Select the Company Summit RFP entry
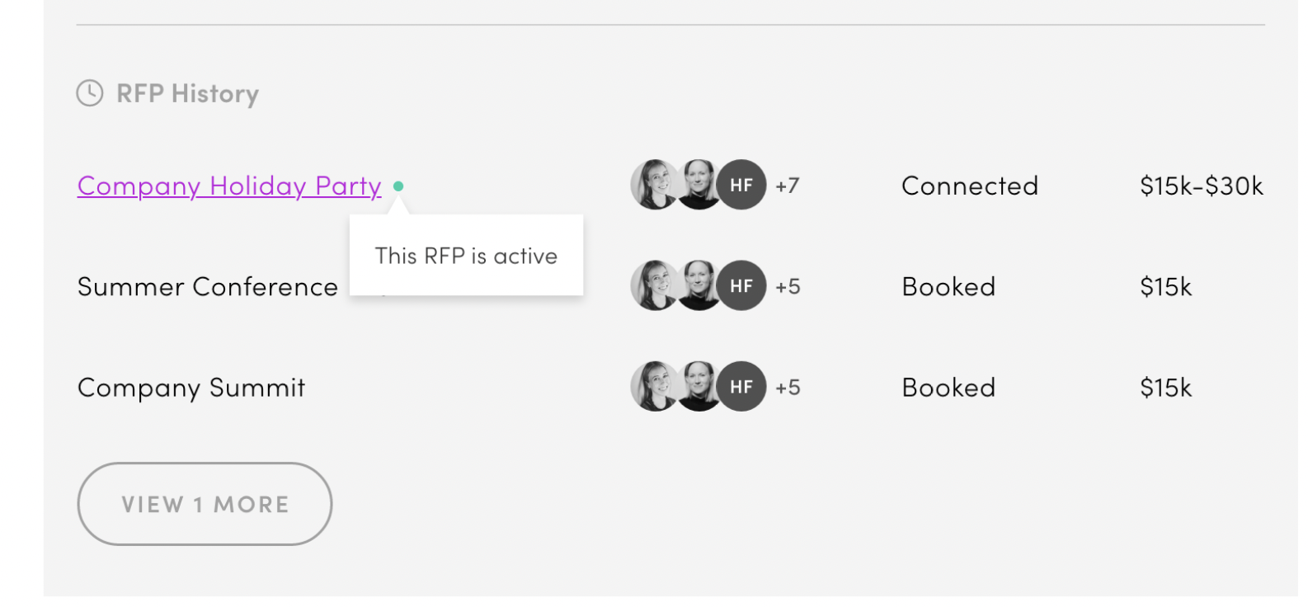 [191, 388]
